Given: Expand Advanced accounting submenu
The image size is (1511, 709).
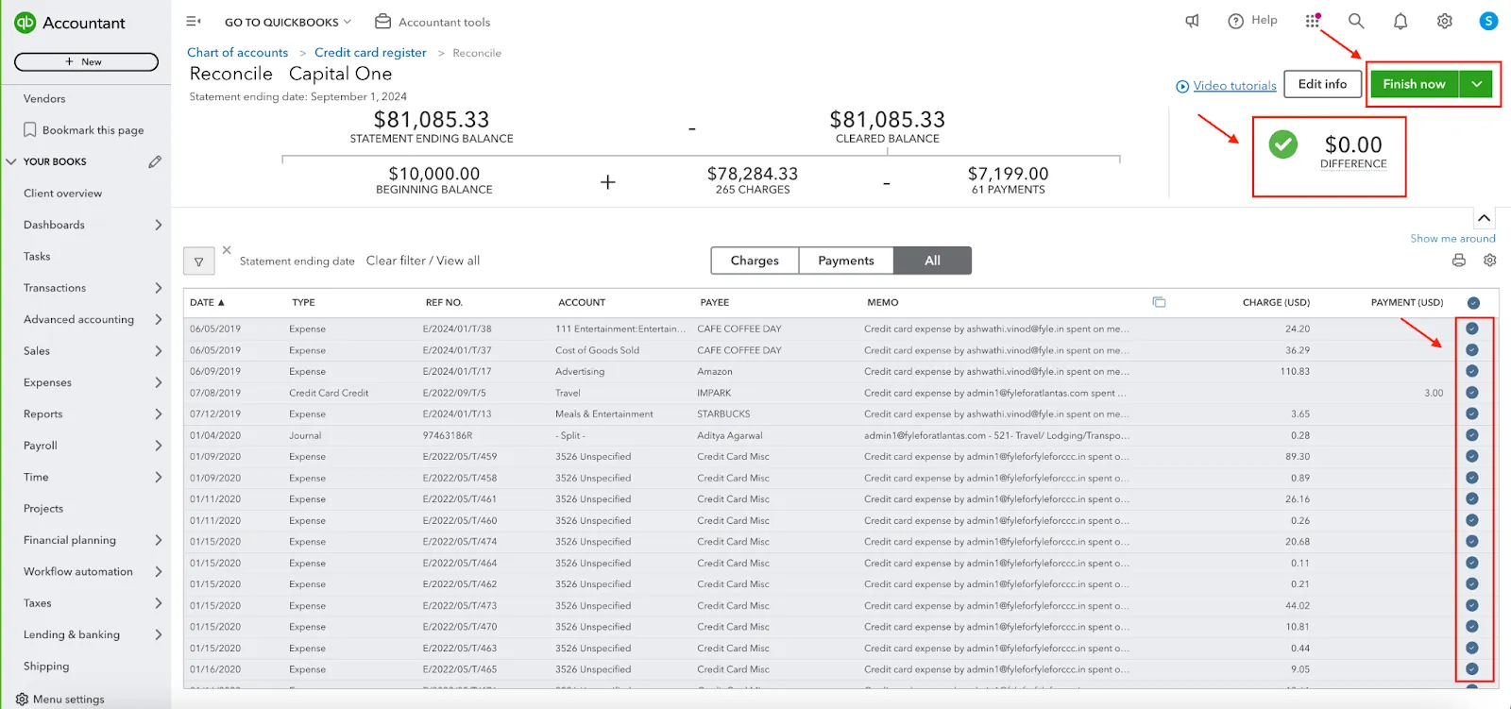Looking at the screenshot, I should point(158,319).
